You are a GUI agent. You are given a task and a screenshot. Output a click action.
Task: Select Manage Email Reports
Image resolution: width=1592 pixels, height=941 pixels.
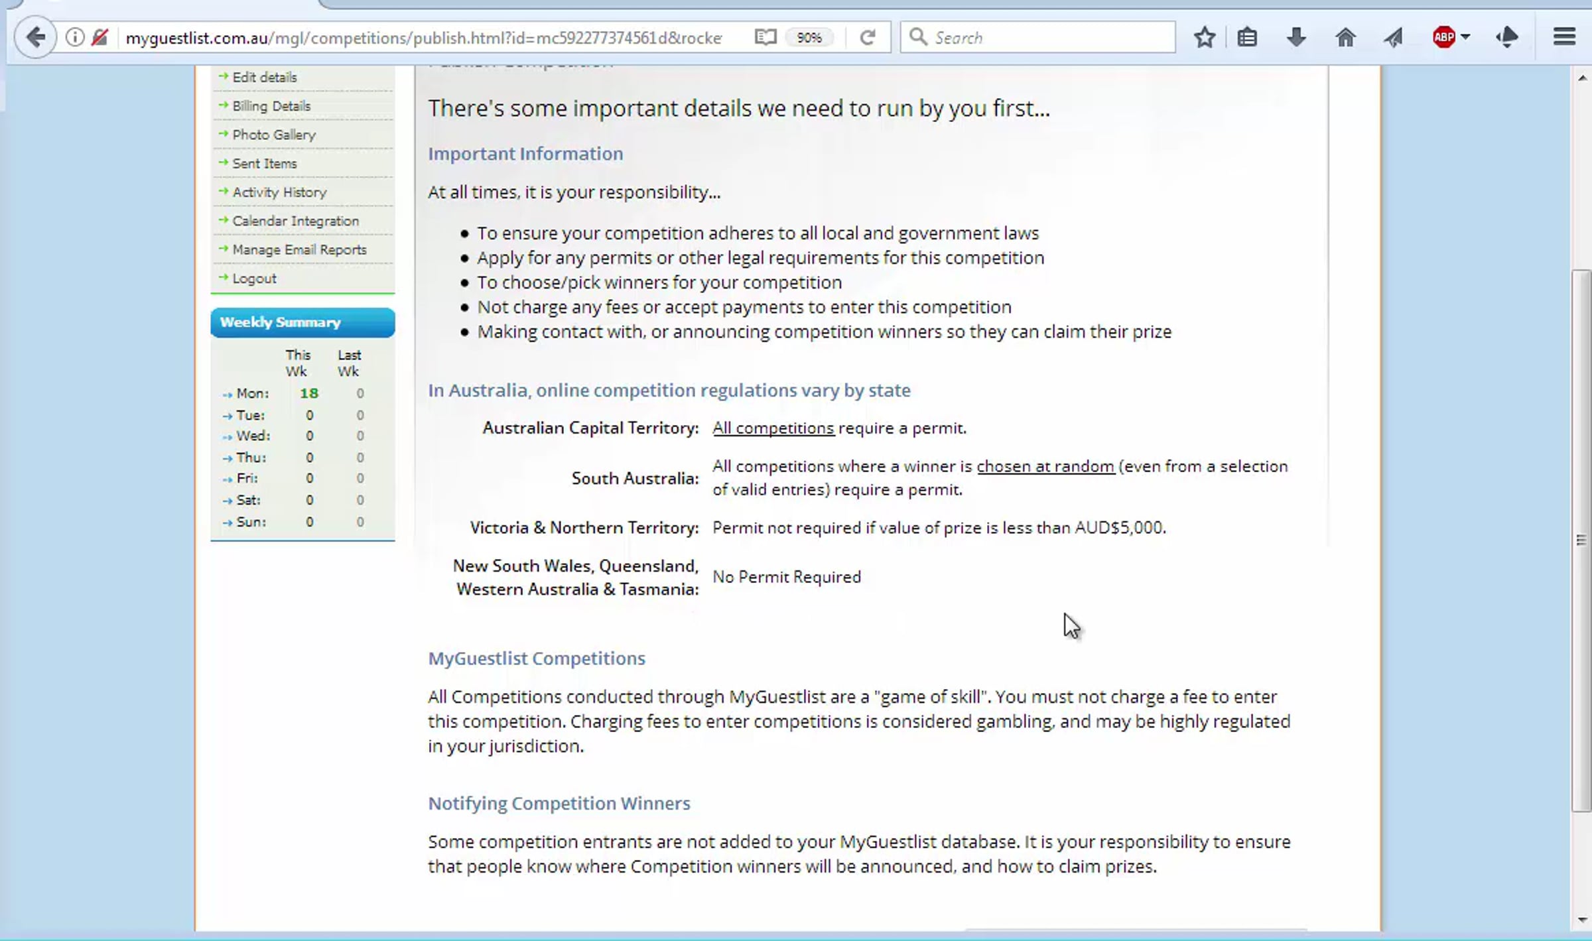[x=299, y=250]
